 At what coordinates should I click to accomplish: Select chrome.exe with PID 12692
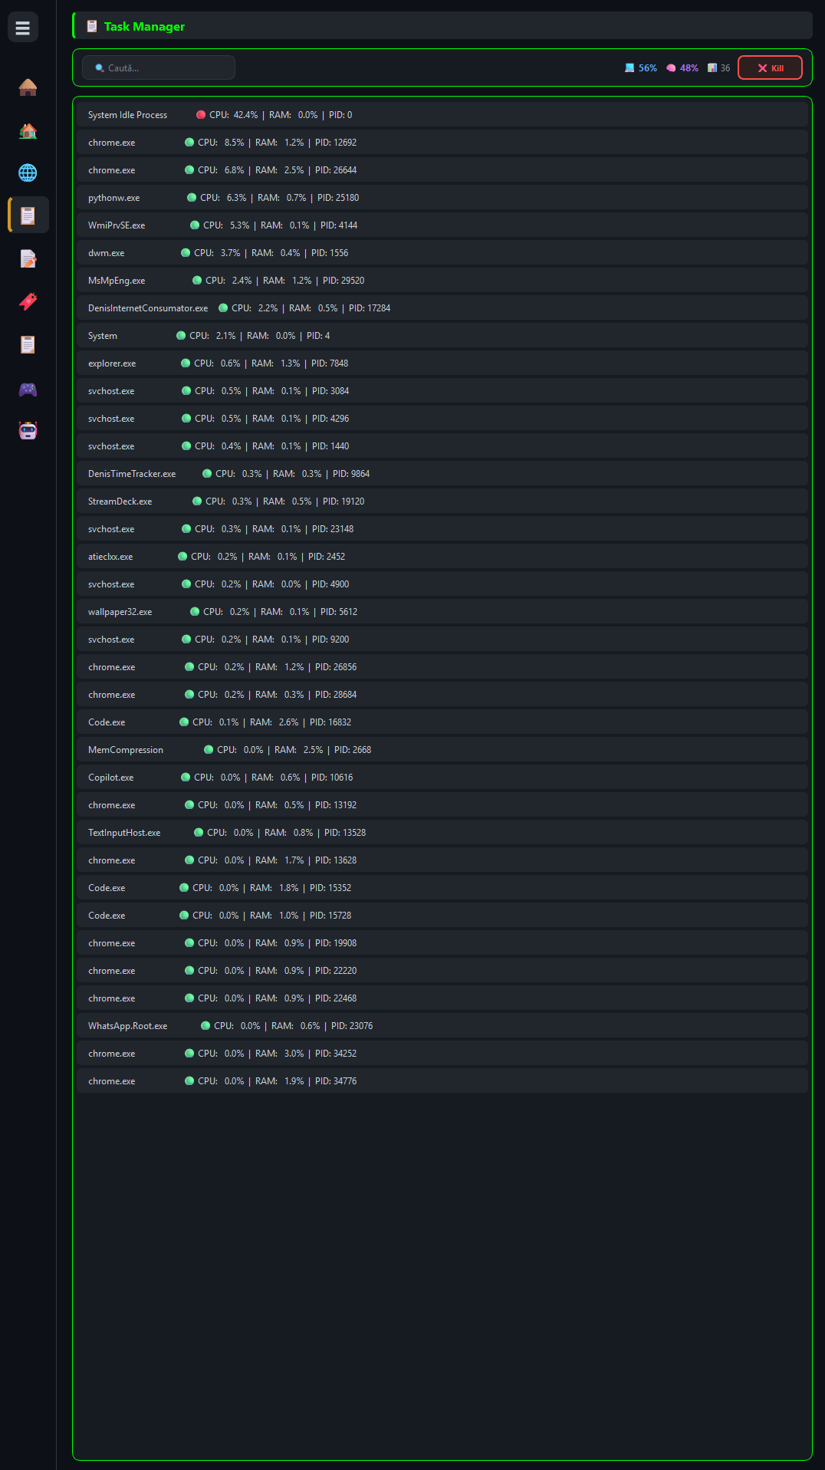coord(442,143)
